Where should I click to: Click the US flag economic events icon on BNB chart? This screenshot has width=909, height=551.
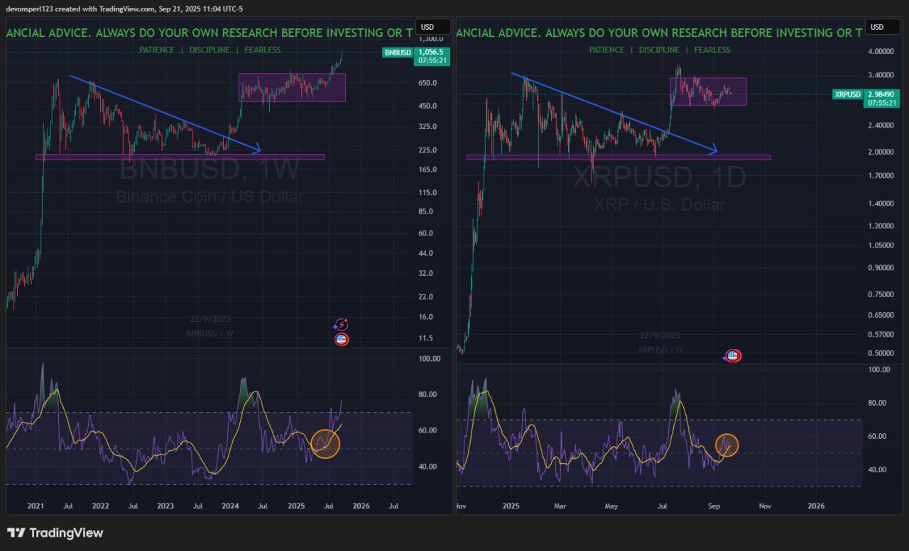pos(341,340)
